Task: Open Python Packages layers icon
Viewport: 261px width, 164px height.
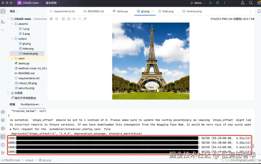Action: coord(3,120)
